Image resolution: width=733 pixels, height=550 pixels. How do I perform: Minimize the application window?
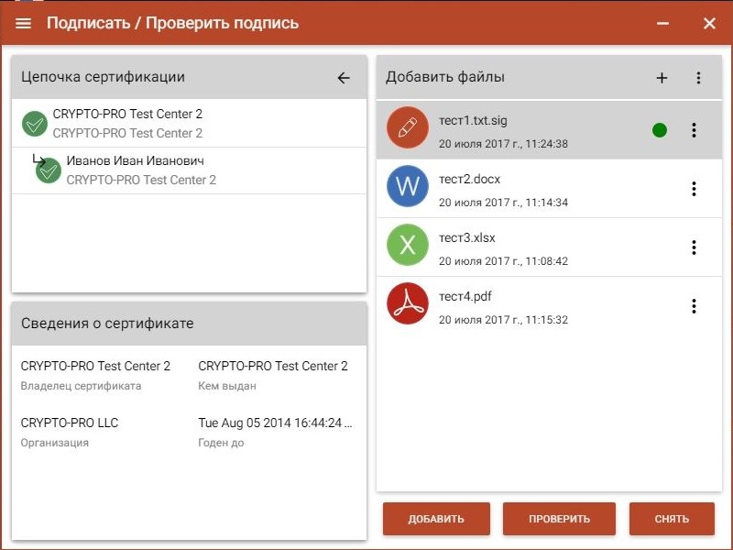click(x=662, y=24)
